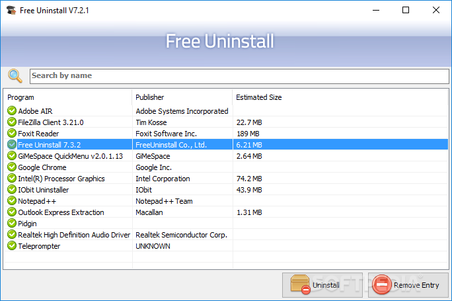The height and width of the screenshot is (301, 452).
Task: Click the green check icon beside Realtek Audio Driver
Action: click(12, 234)
